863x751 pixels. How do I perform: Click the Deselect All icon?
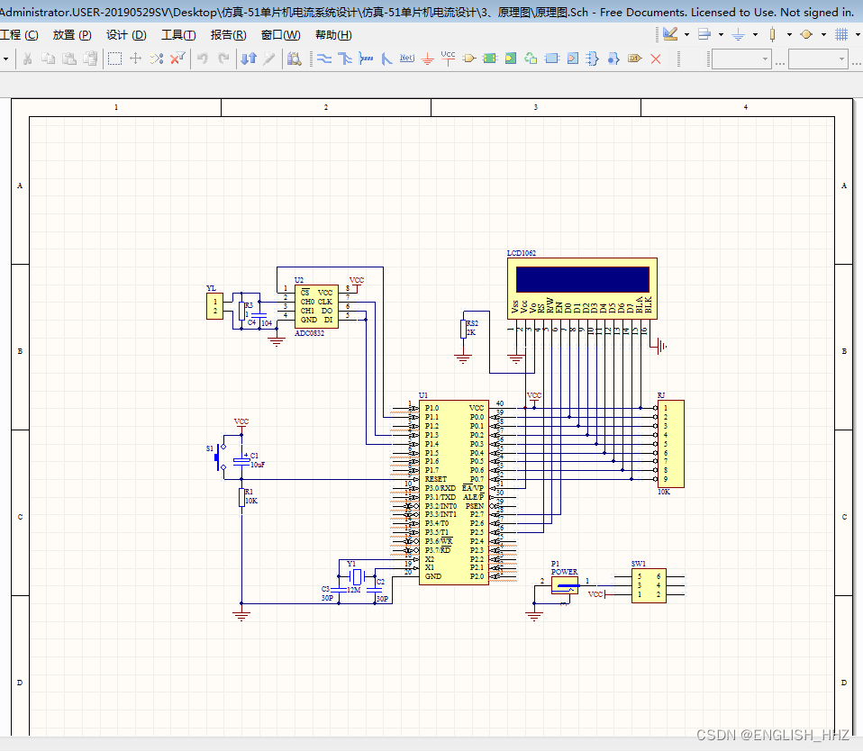coord(157,59)
